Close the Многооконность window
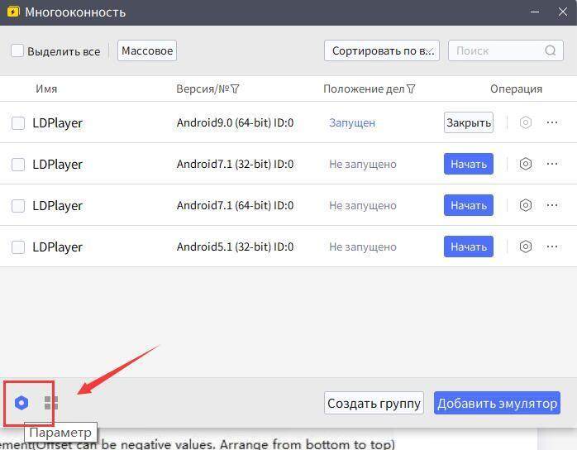 pyautogui.click(x=563, y=12)
